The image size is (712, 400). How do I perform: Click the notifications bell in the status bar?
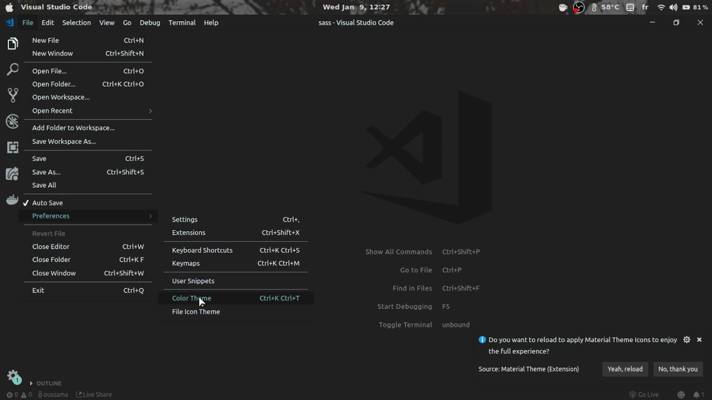[695, 394]
